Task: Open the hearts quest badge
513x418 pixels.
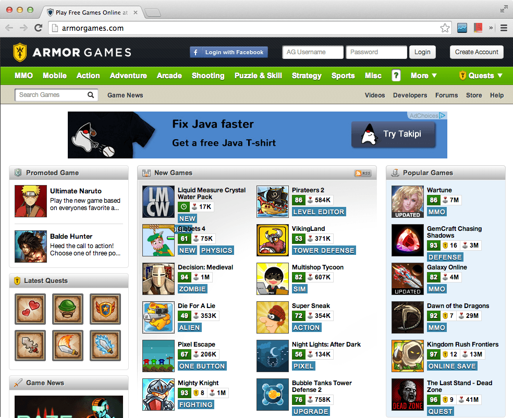Action: (x=30, y=309)
